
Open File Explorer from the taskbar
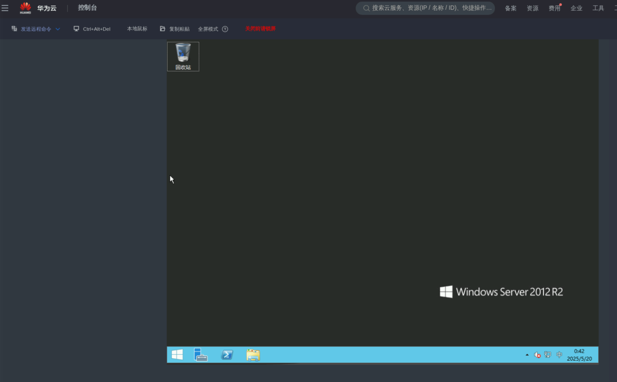[x=253, y=355]
